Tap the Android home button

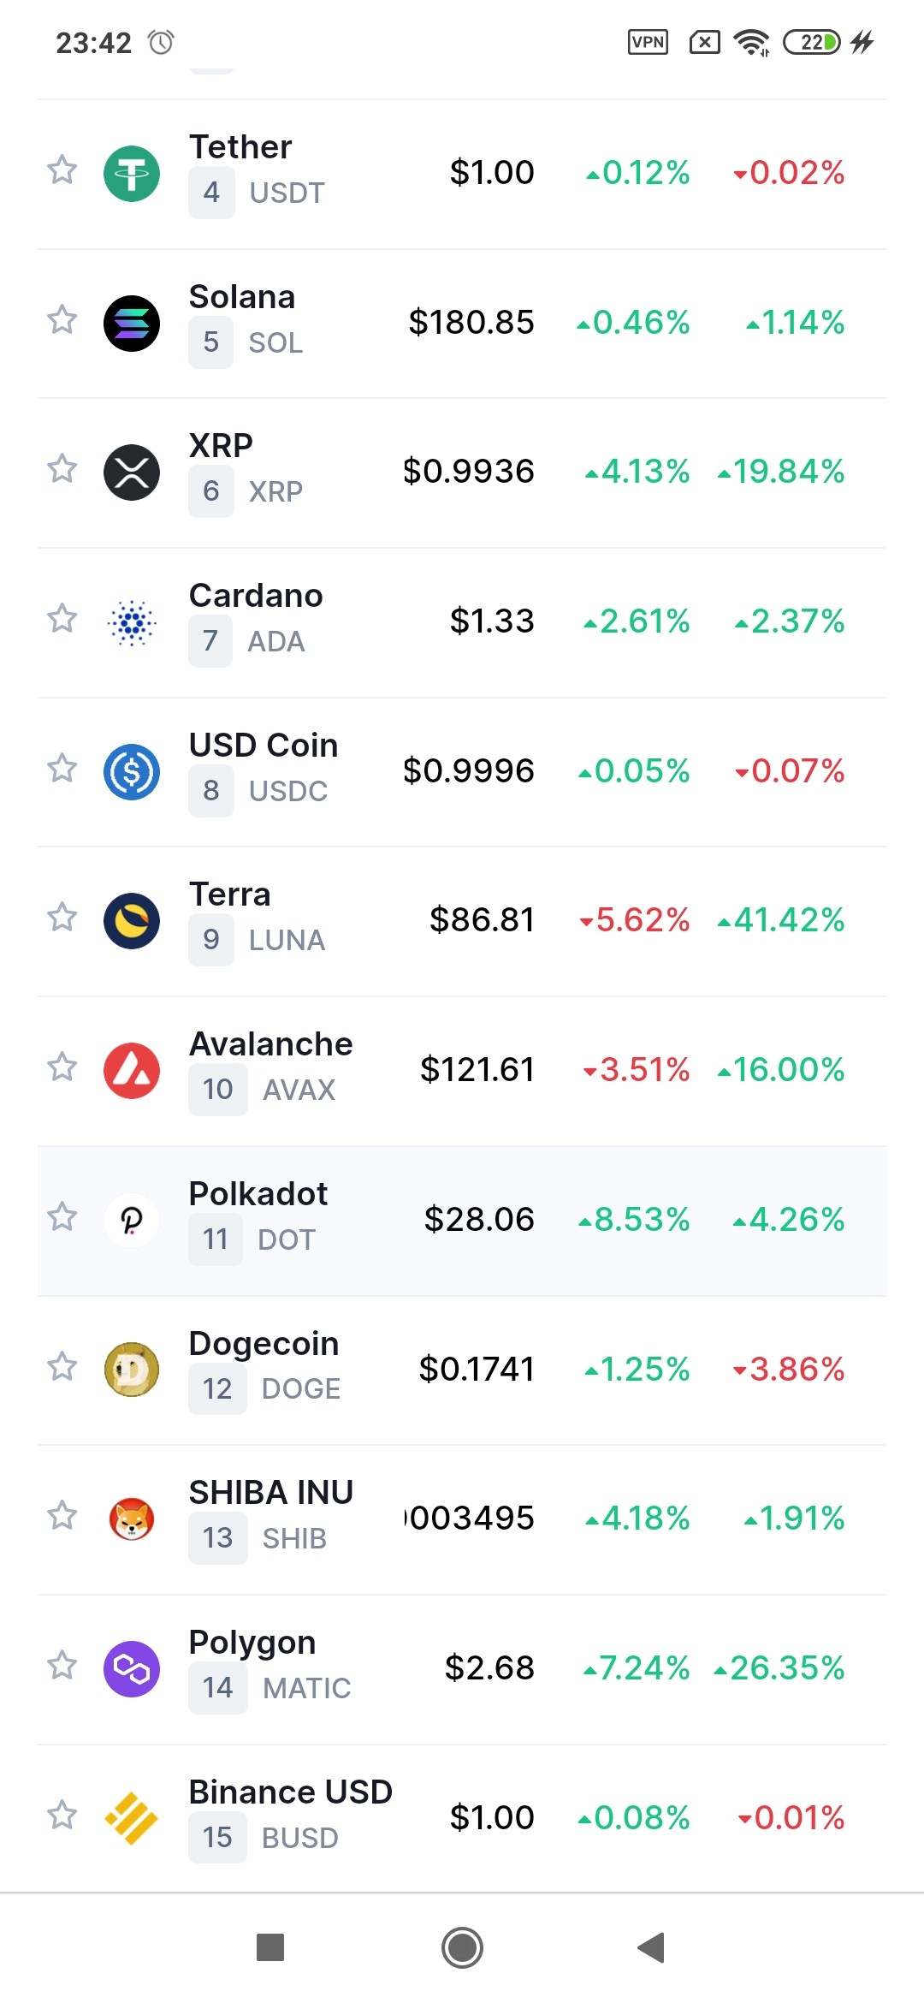pyautogui.click(x=463, y=1948)
